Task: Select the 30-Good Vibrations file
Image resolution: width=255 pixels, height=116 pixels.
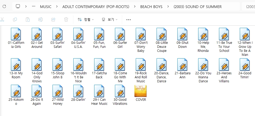Action: (120, 95)
